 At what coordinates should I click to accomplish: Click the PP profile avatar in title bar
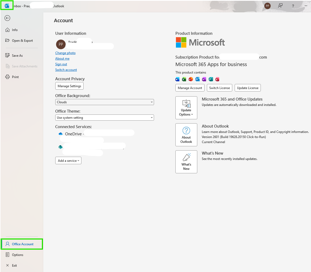pyautogui.click(x=267, y=6)
